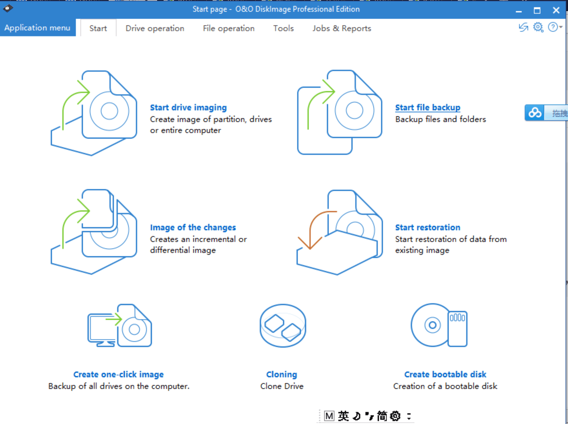
Task: Click the Start restoration icon with orange arrow
Action: click(x=340, y=232)
